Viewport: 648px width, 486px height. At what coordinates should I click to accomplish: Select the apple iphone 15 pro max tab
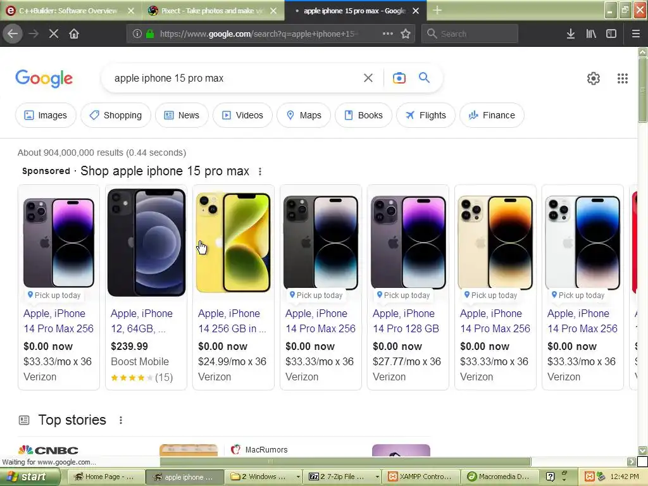(x=355, y=11)
